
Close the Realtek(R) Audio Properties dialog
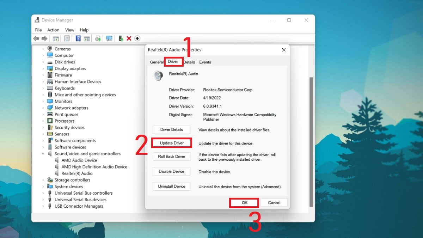coord(284,50)
